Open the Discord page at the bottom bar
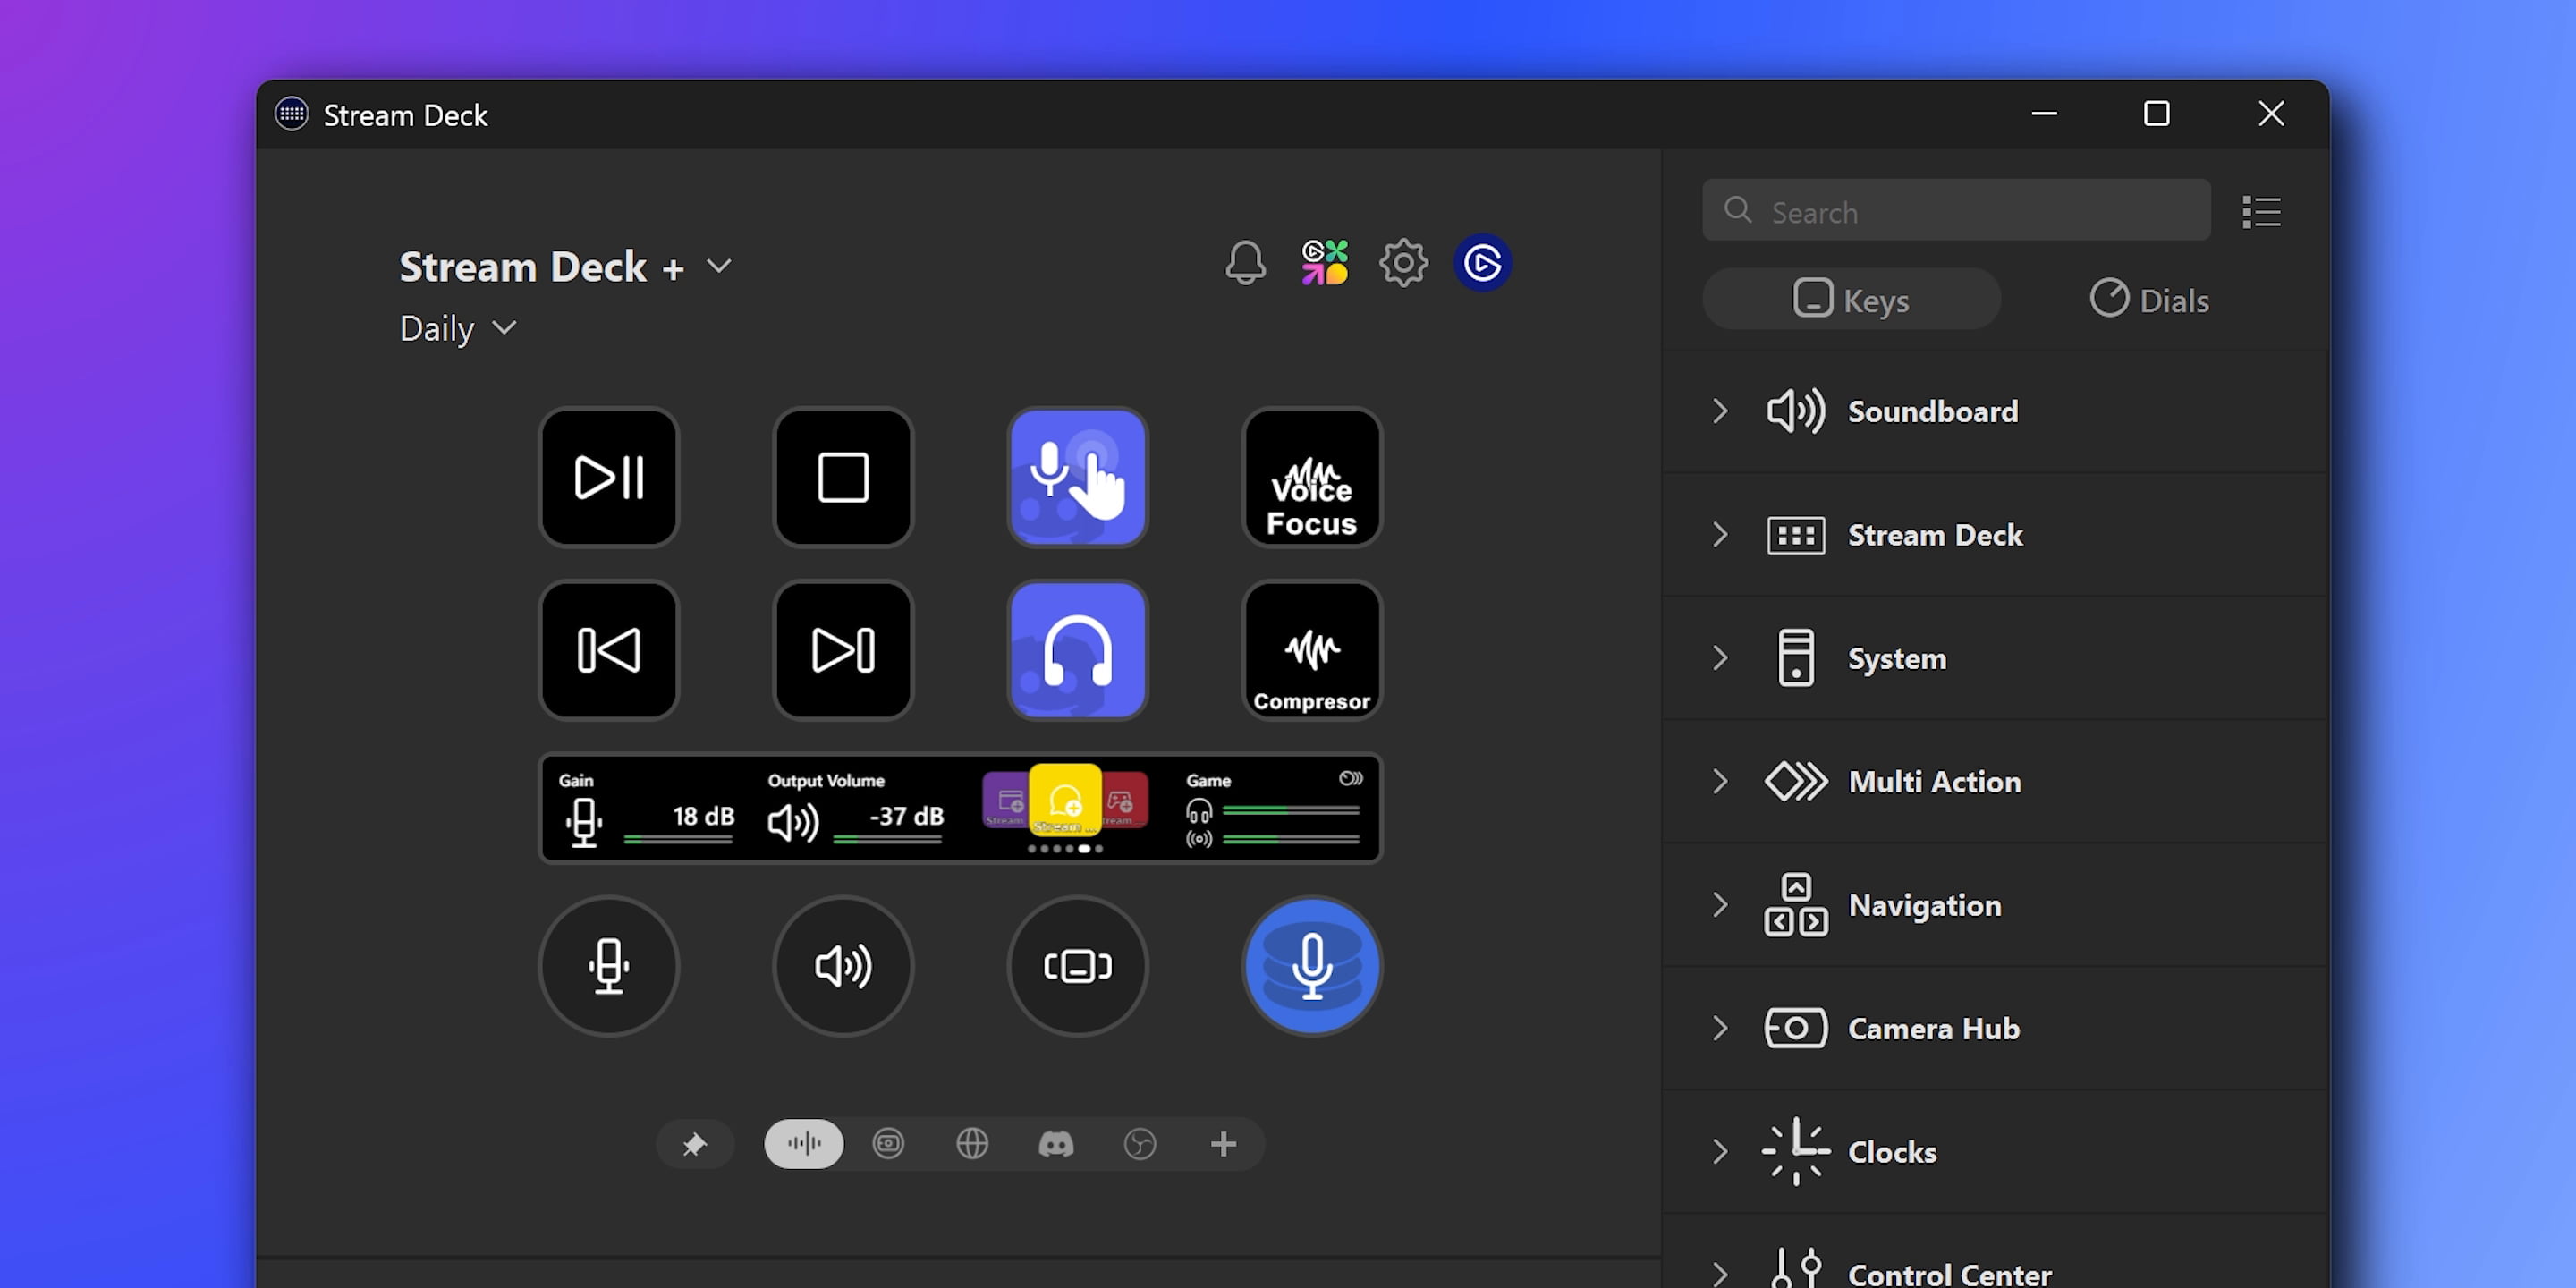Screen dimensions: 2576x1288 pos(1055,1144)
